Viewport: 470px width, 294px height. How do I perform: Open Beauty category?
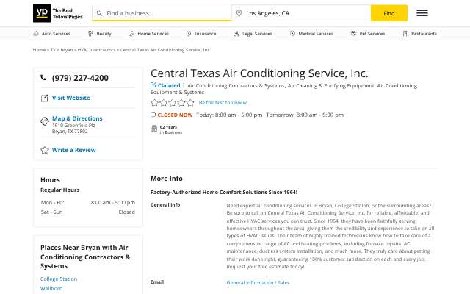coord(100,34)
